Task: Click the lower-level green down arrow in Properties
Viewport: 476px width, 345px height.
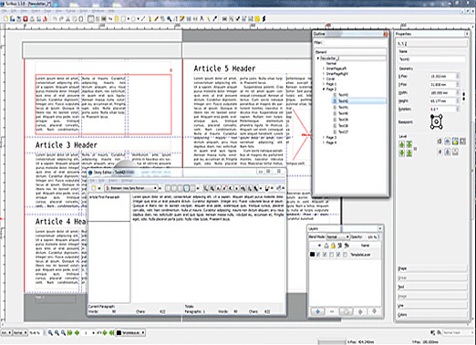Action: click(x=402, y=153)
